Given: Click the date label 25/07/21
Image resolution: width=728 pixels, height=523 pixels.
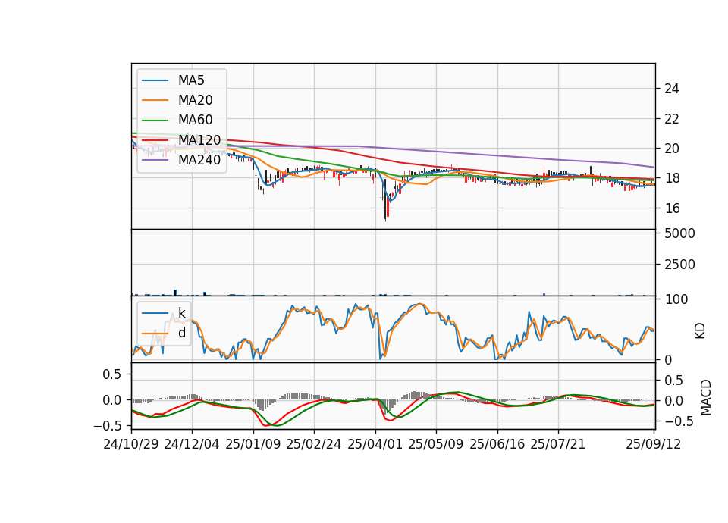Looking at the screenshot, I should click(558, 444).
